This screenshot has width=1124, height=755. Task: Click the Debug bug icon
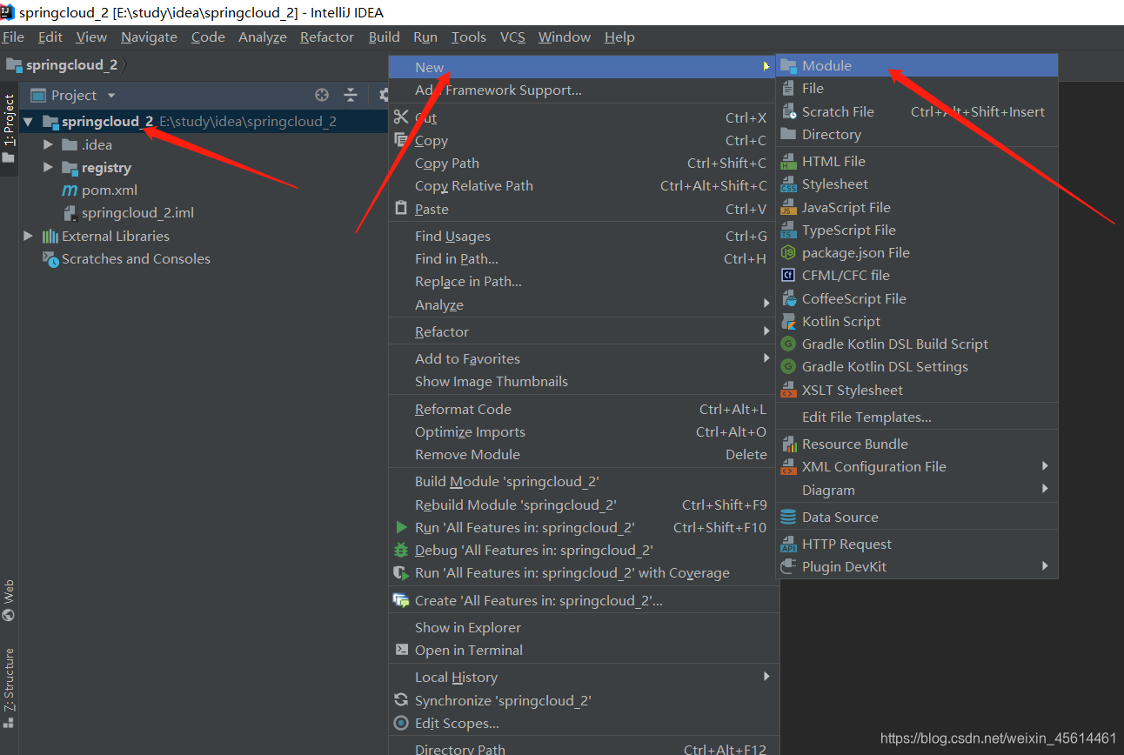[401, 550]
